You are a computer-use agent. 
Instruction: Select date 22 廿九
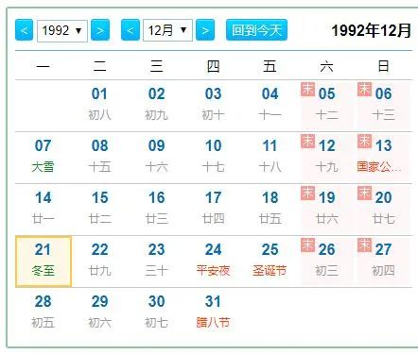point(99,261)
